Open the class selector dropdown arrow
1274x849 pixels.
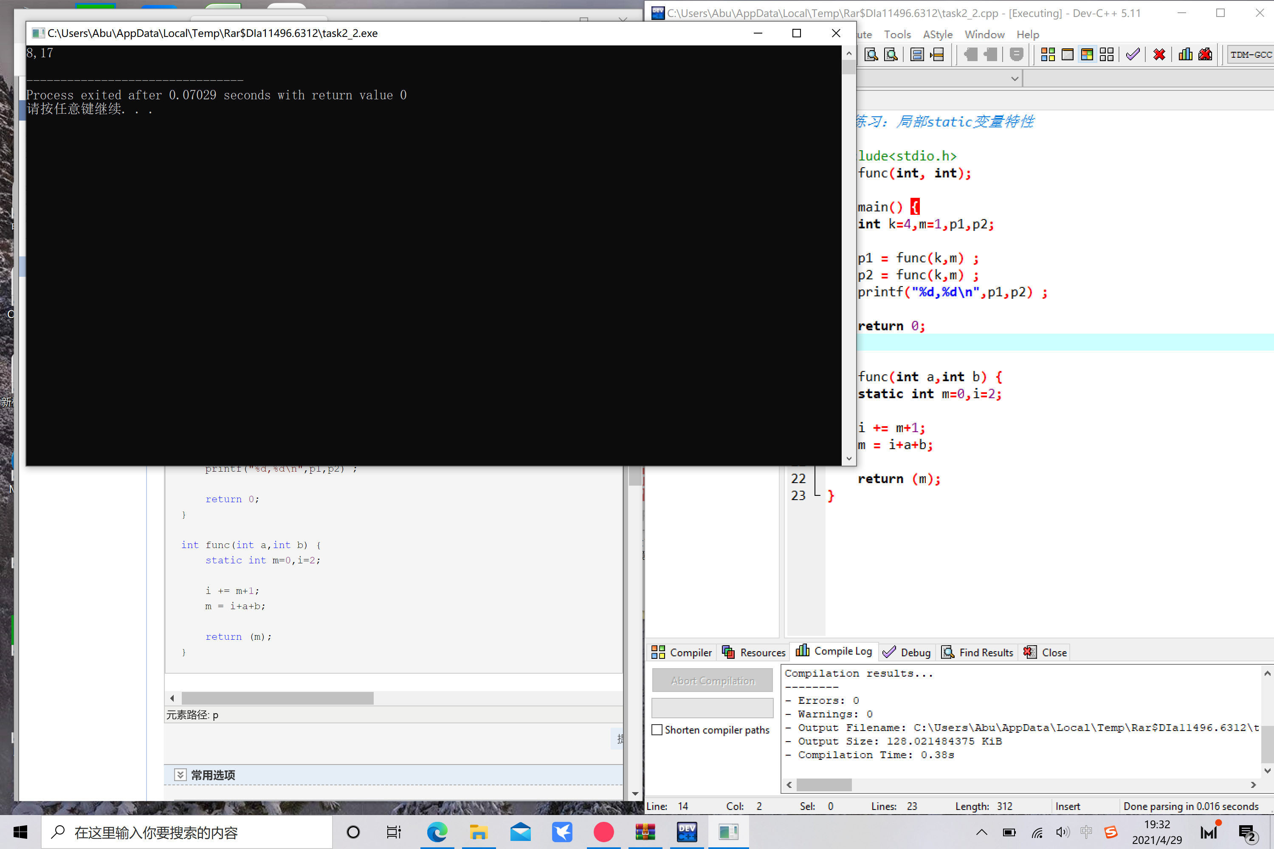click(x=1015, y=79)
